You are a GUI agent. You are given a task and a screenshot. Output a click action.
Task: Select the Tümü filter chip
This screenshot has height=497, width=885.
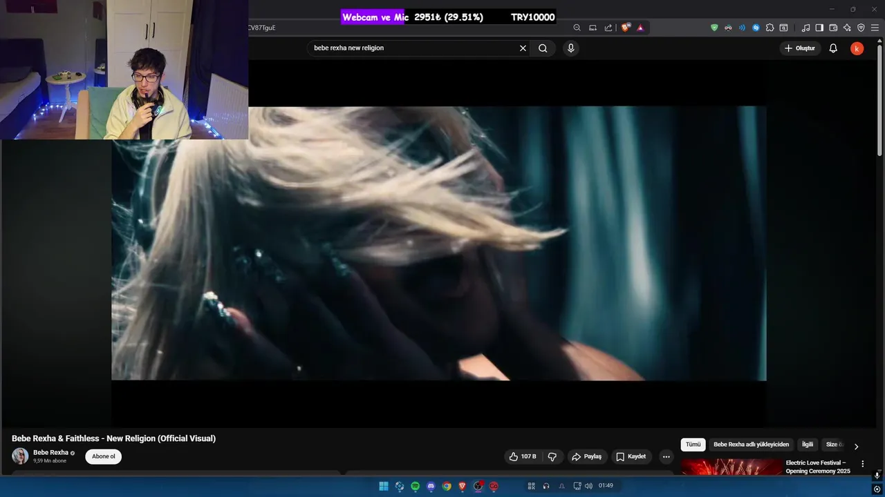coord(693,445)
